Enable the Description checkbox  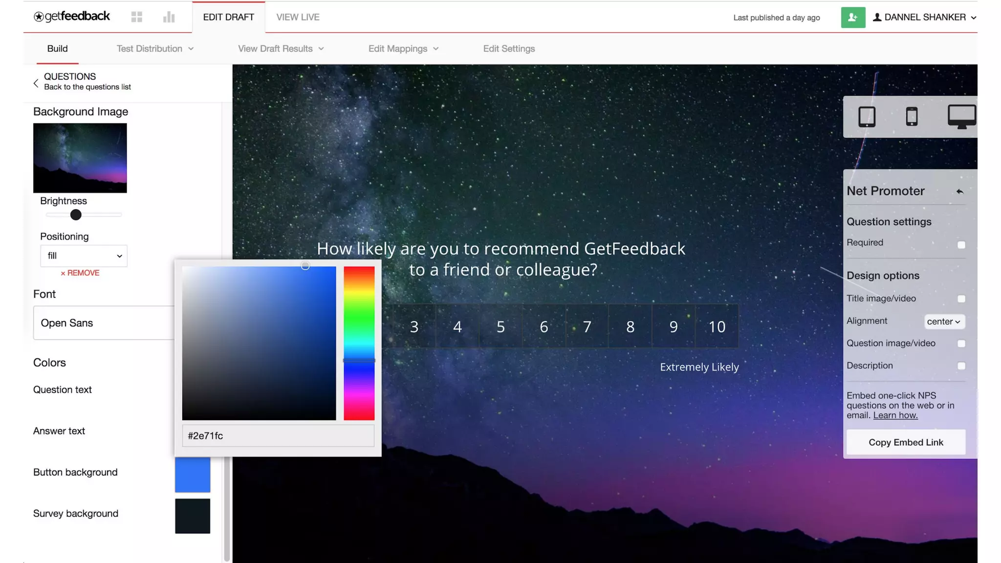[961, 366]
